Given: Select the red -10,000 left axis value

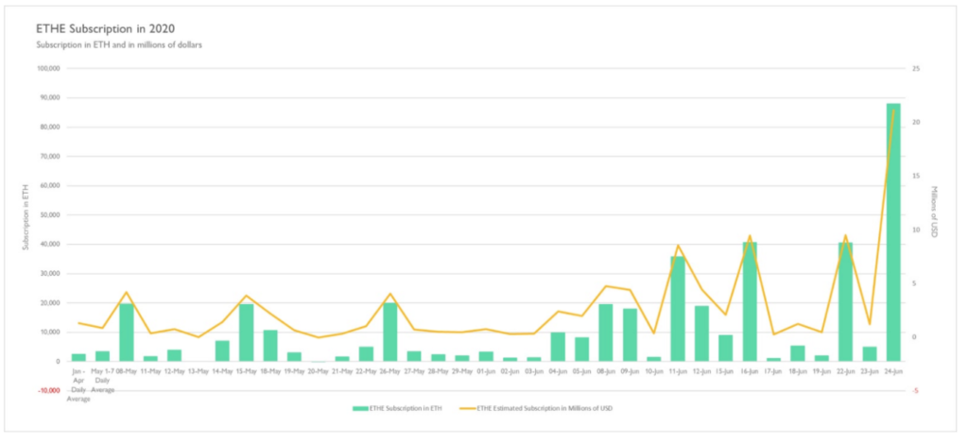Looking at the screenshot, I should tap(49, 390).
